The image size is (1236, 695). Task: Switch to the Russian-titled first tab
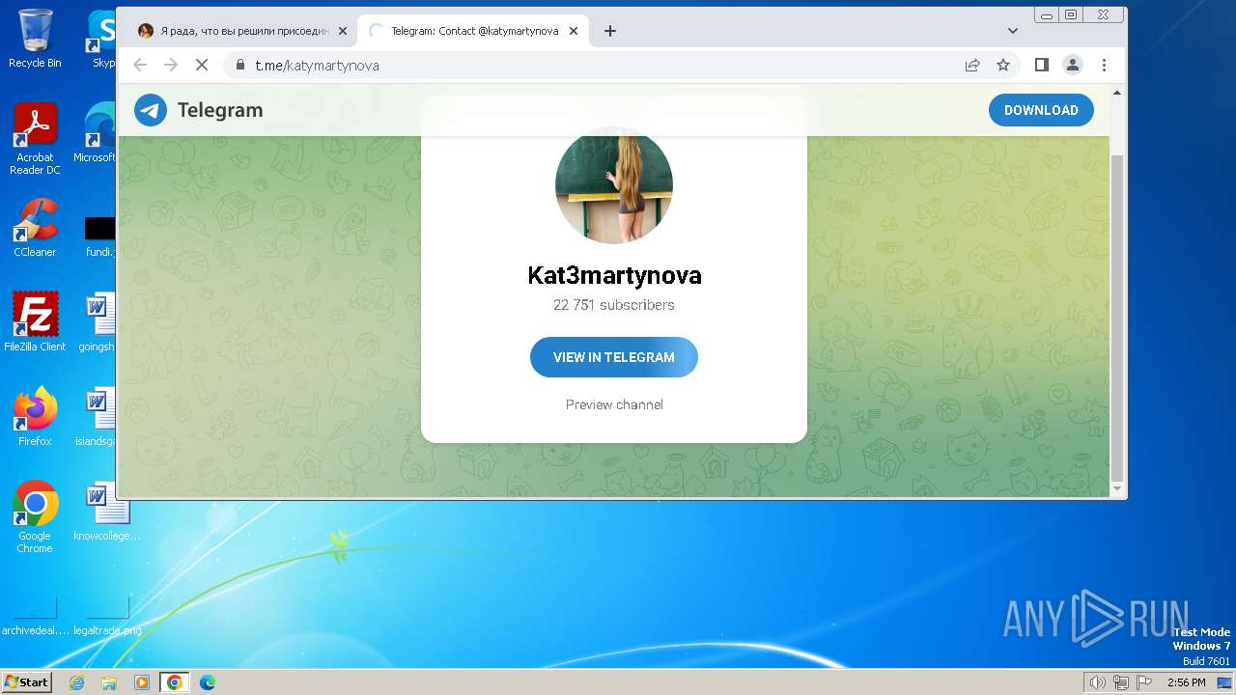click(x=241, y=31)
